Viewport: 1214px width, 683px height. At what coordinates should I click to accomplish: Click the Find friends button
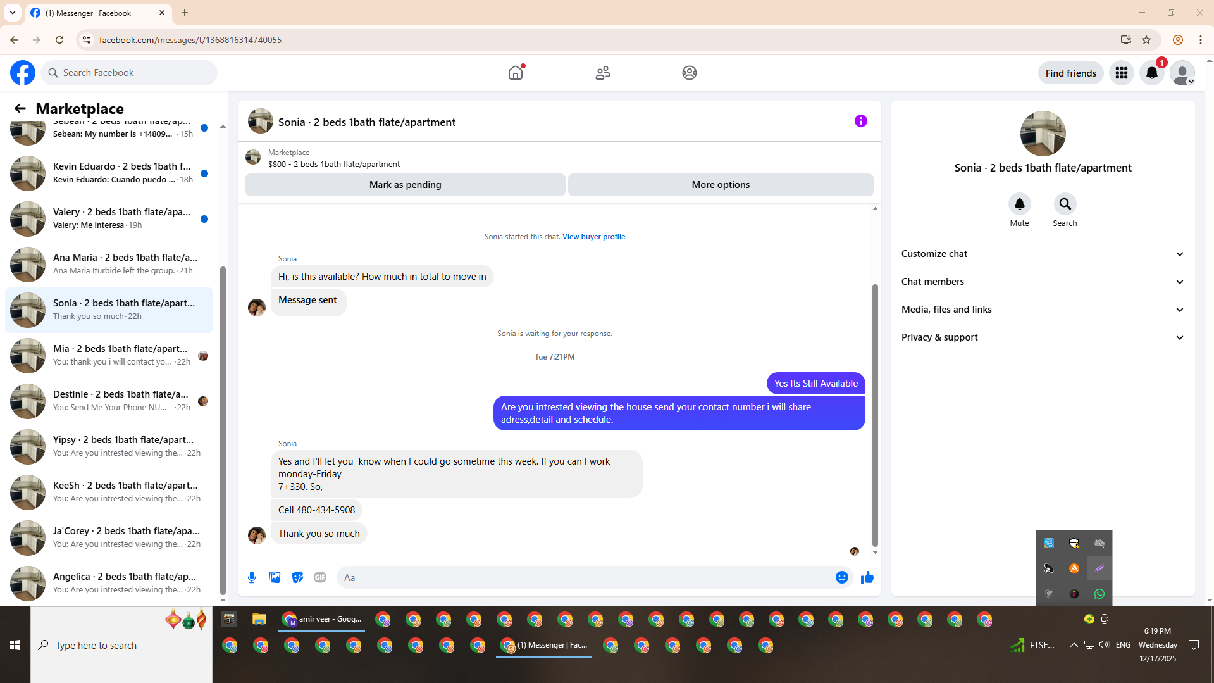click(x=1070, y=73)
